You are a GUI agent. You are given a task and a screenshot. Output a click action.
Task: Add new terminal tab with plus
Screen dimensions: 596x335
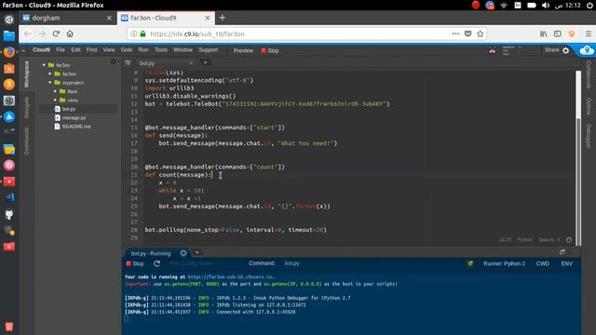(x=196, y=252)
